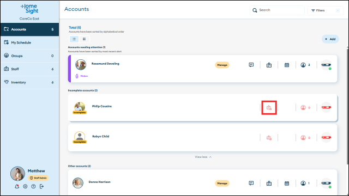349x196 pixels.
Task: Click Robyn Child's red device icon
Action: [326, 137]
